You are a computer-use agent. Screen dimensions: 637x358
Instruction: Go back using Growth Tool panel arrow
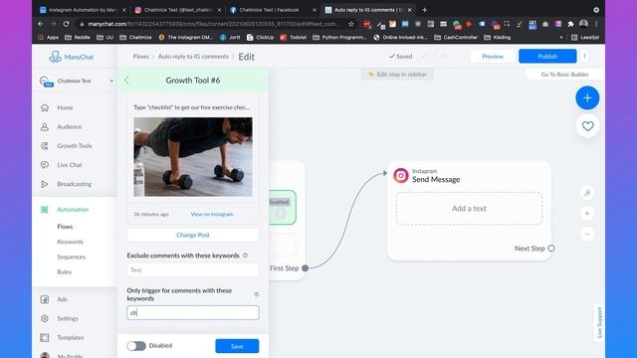pyautogui.click(x=126, y=81)
